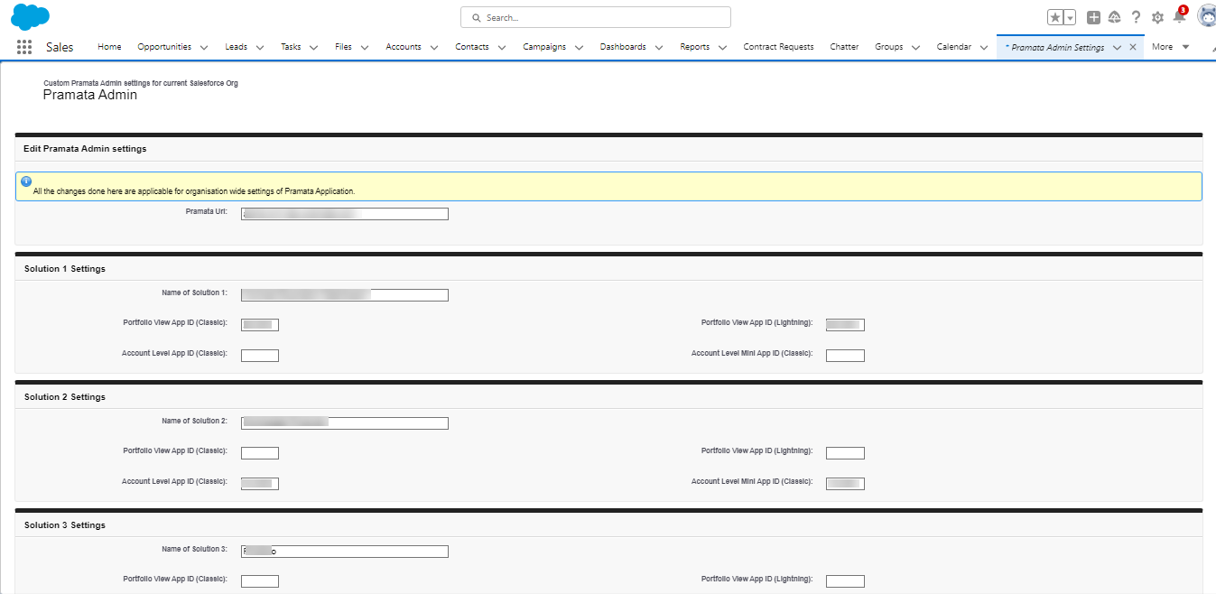Click Solution 1 Portfolio View App ID (Classic) field
This screenshot has width=1216, height=594.
point(260,325)
